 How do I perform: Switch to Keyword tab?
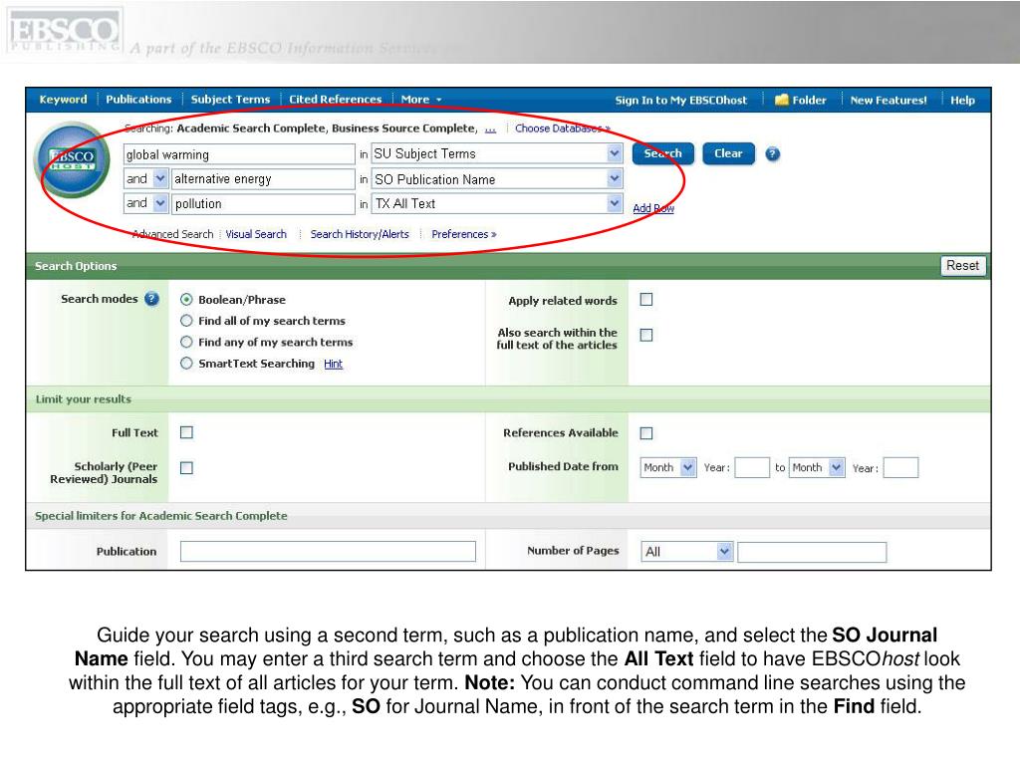[x=63, y=100]
